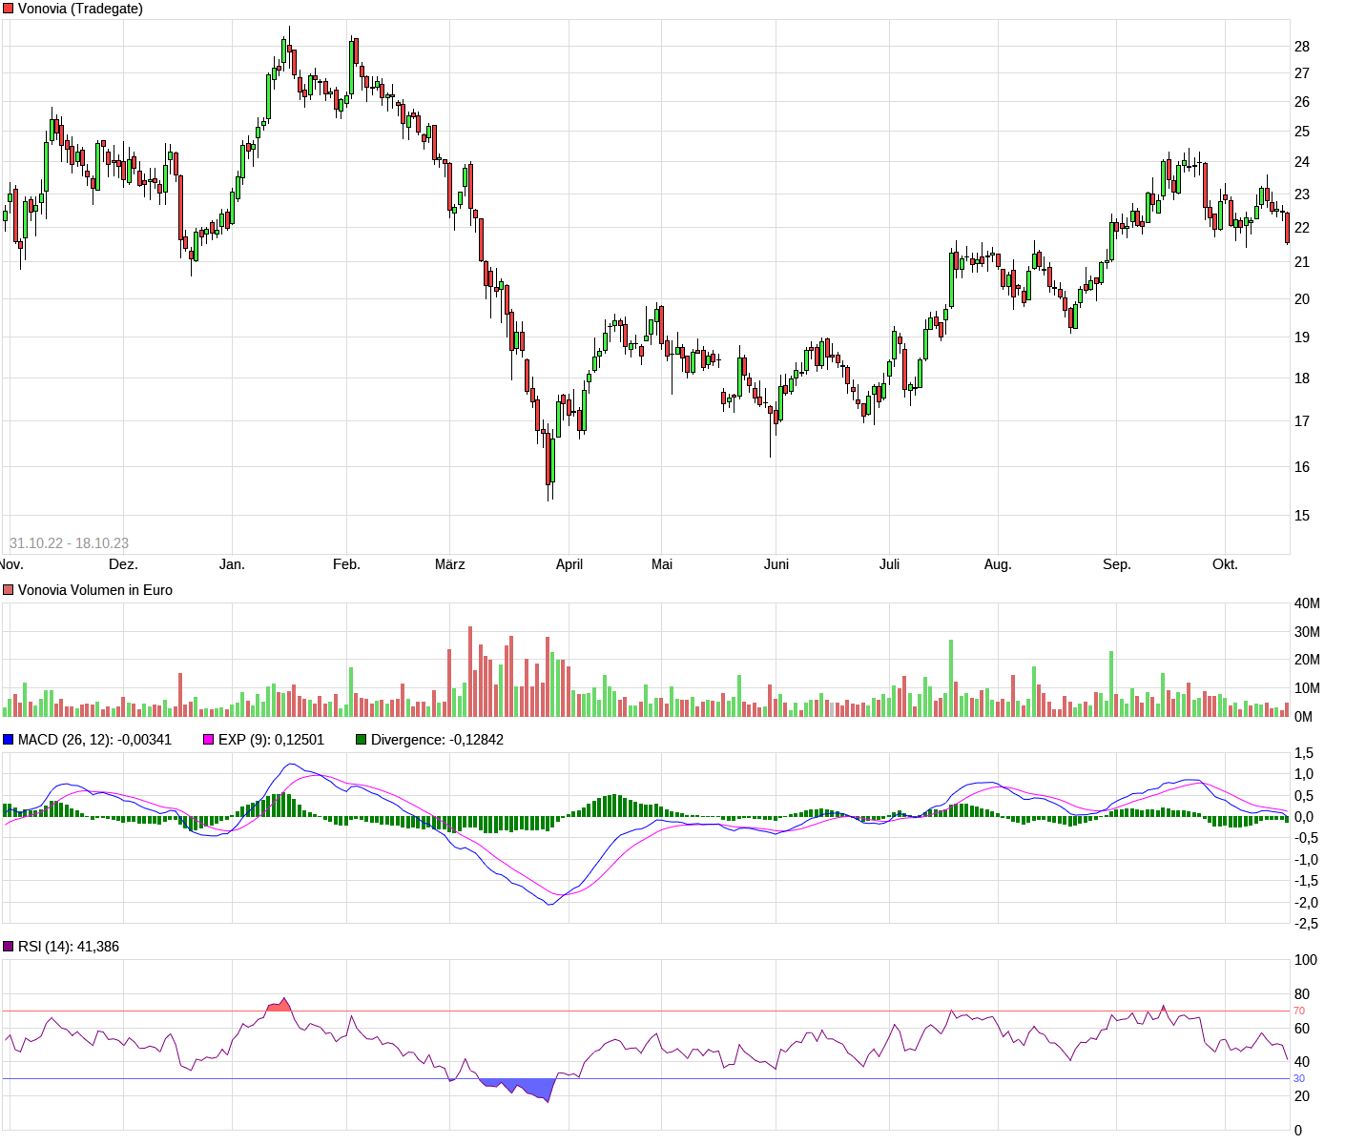
Task: Click the -2,5 MACD axis label
Action: click(1306, 924)
